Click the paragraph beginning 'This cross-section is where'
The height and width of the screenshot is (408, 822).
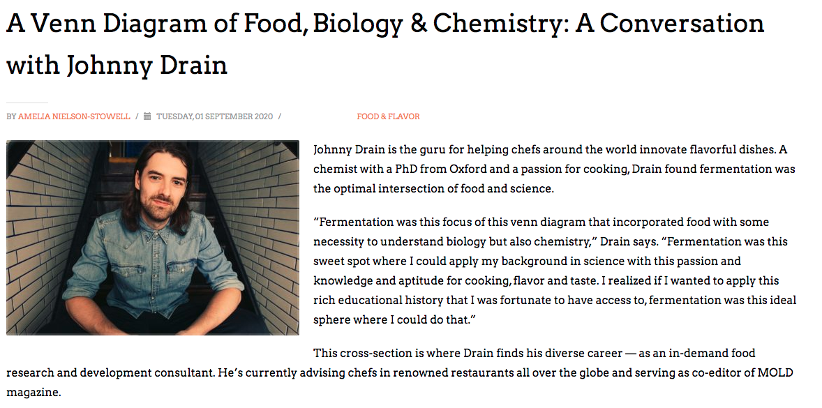[x=399, y=372]
